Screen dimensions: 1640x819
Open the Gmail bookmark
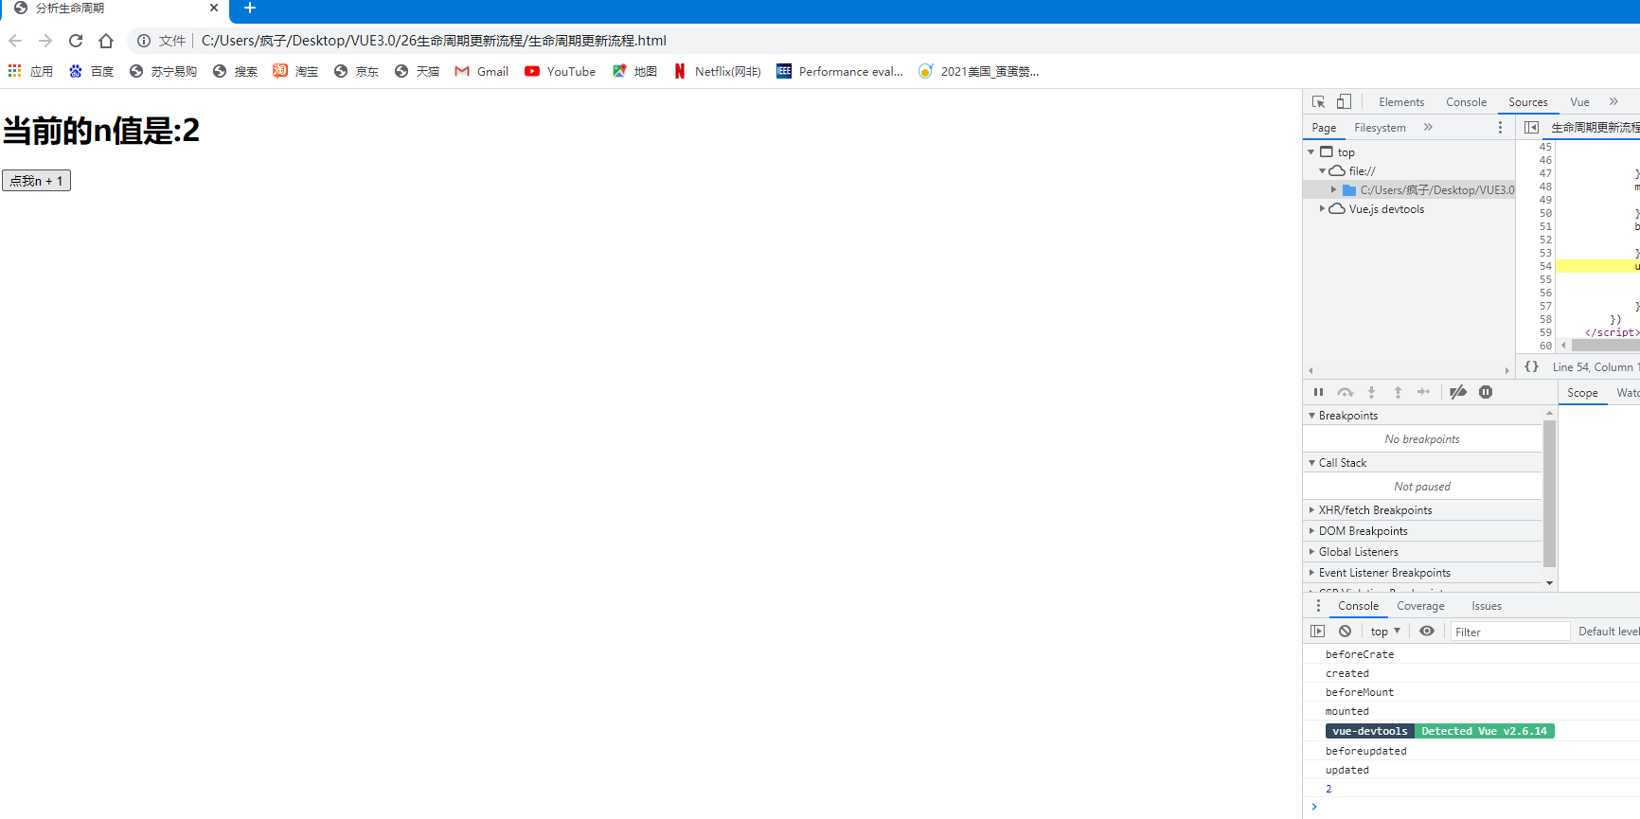pyautogui.click(x=482, y=71)
